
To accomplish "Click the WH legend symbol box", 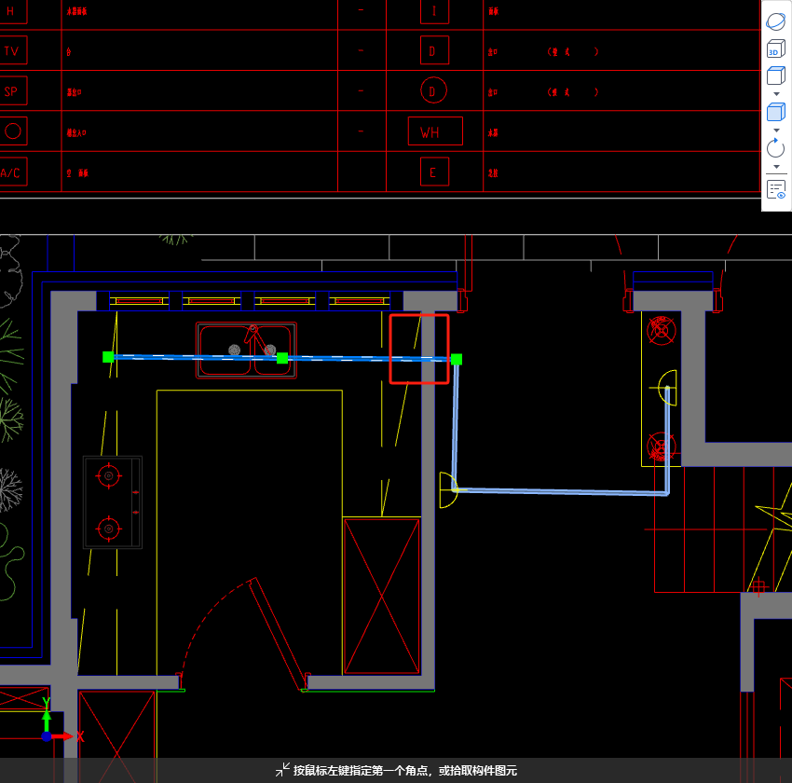I will (435, 131).
